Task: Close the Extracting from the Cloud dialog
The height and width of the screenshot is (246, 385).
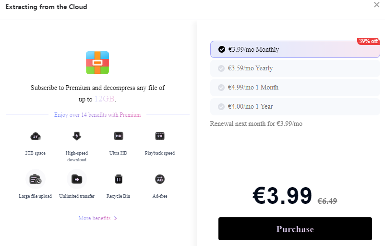Action: pos(377,5)
